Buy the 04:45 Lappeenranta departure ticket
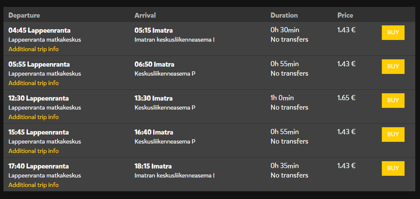The width and height of the screenshot is (420, 199). click(393, 33)
